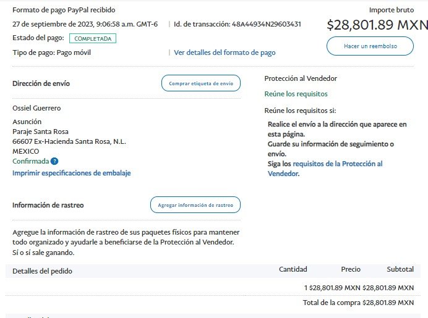Viewport: 428px width, 318px height.
Task: Click the Detalles del pedido header
Action: click(x=42, y=270)
